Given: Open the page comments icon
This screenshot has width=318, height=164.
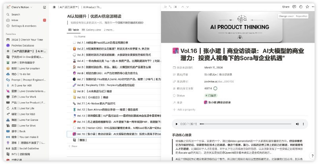Looking at the screenshot, I should point(294,7).
